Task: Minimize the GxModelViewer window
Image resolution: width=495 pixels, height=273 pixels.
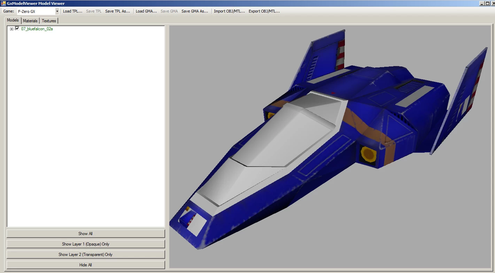Action: [x=481, y=3]
